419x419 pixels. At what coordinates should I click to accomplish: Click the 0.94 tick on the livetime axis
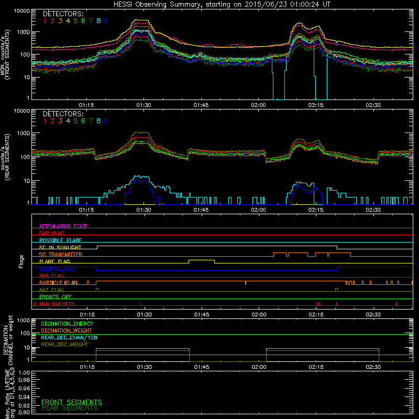tap(24, 396)
